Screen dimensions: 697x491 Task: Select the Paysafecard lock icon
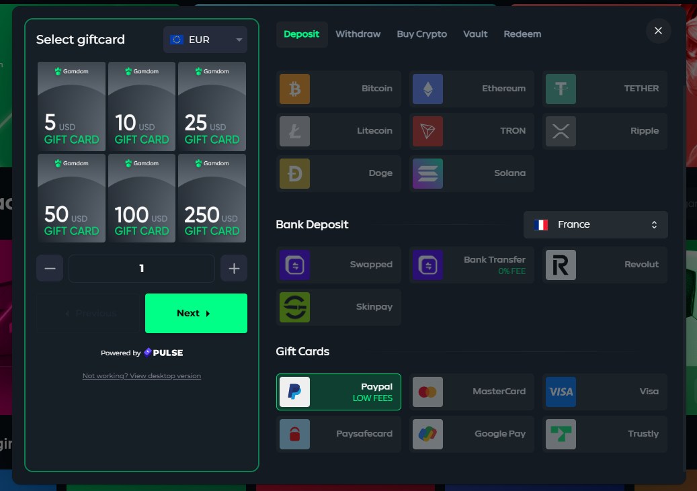(294, 434)
